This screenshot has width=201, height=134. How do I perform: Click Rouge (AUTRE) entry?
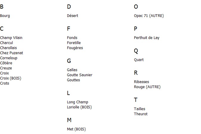[x=147, y=87]
